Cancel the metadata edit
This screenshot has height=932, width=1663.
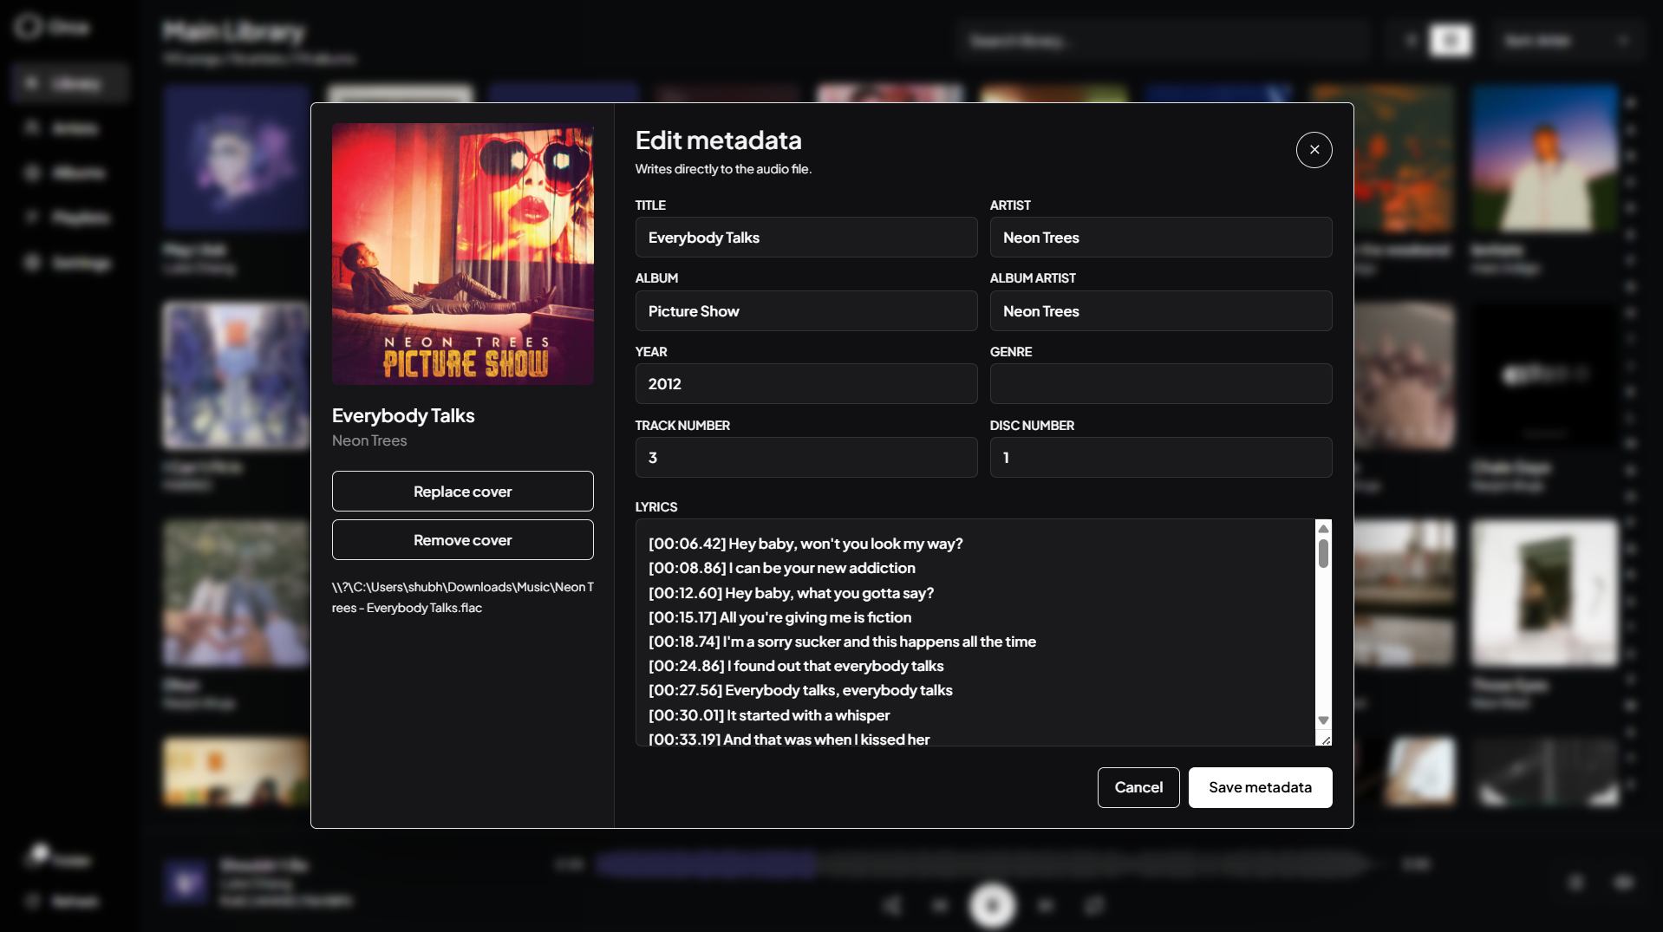[1138, 788]
